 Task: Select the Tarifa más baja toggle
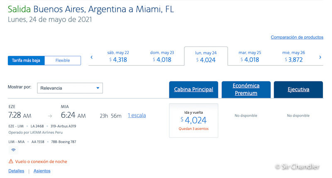26,61
